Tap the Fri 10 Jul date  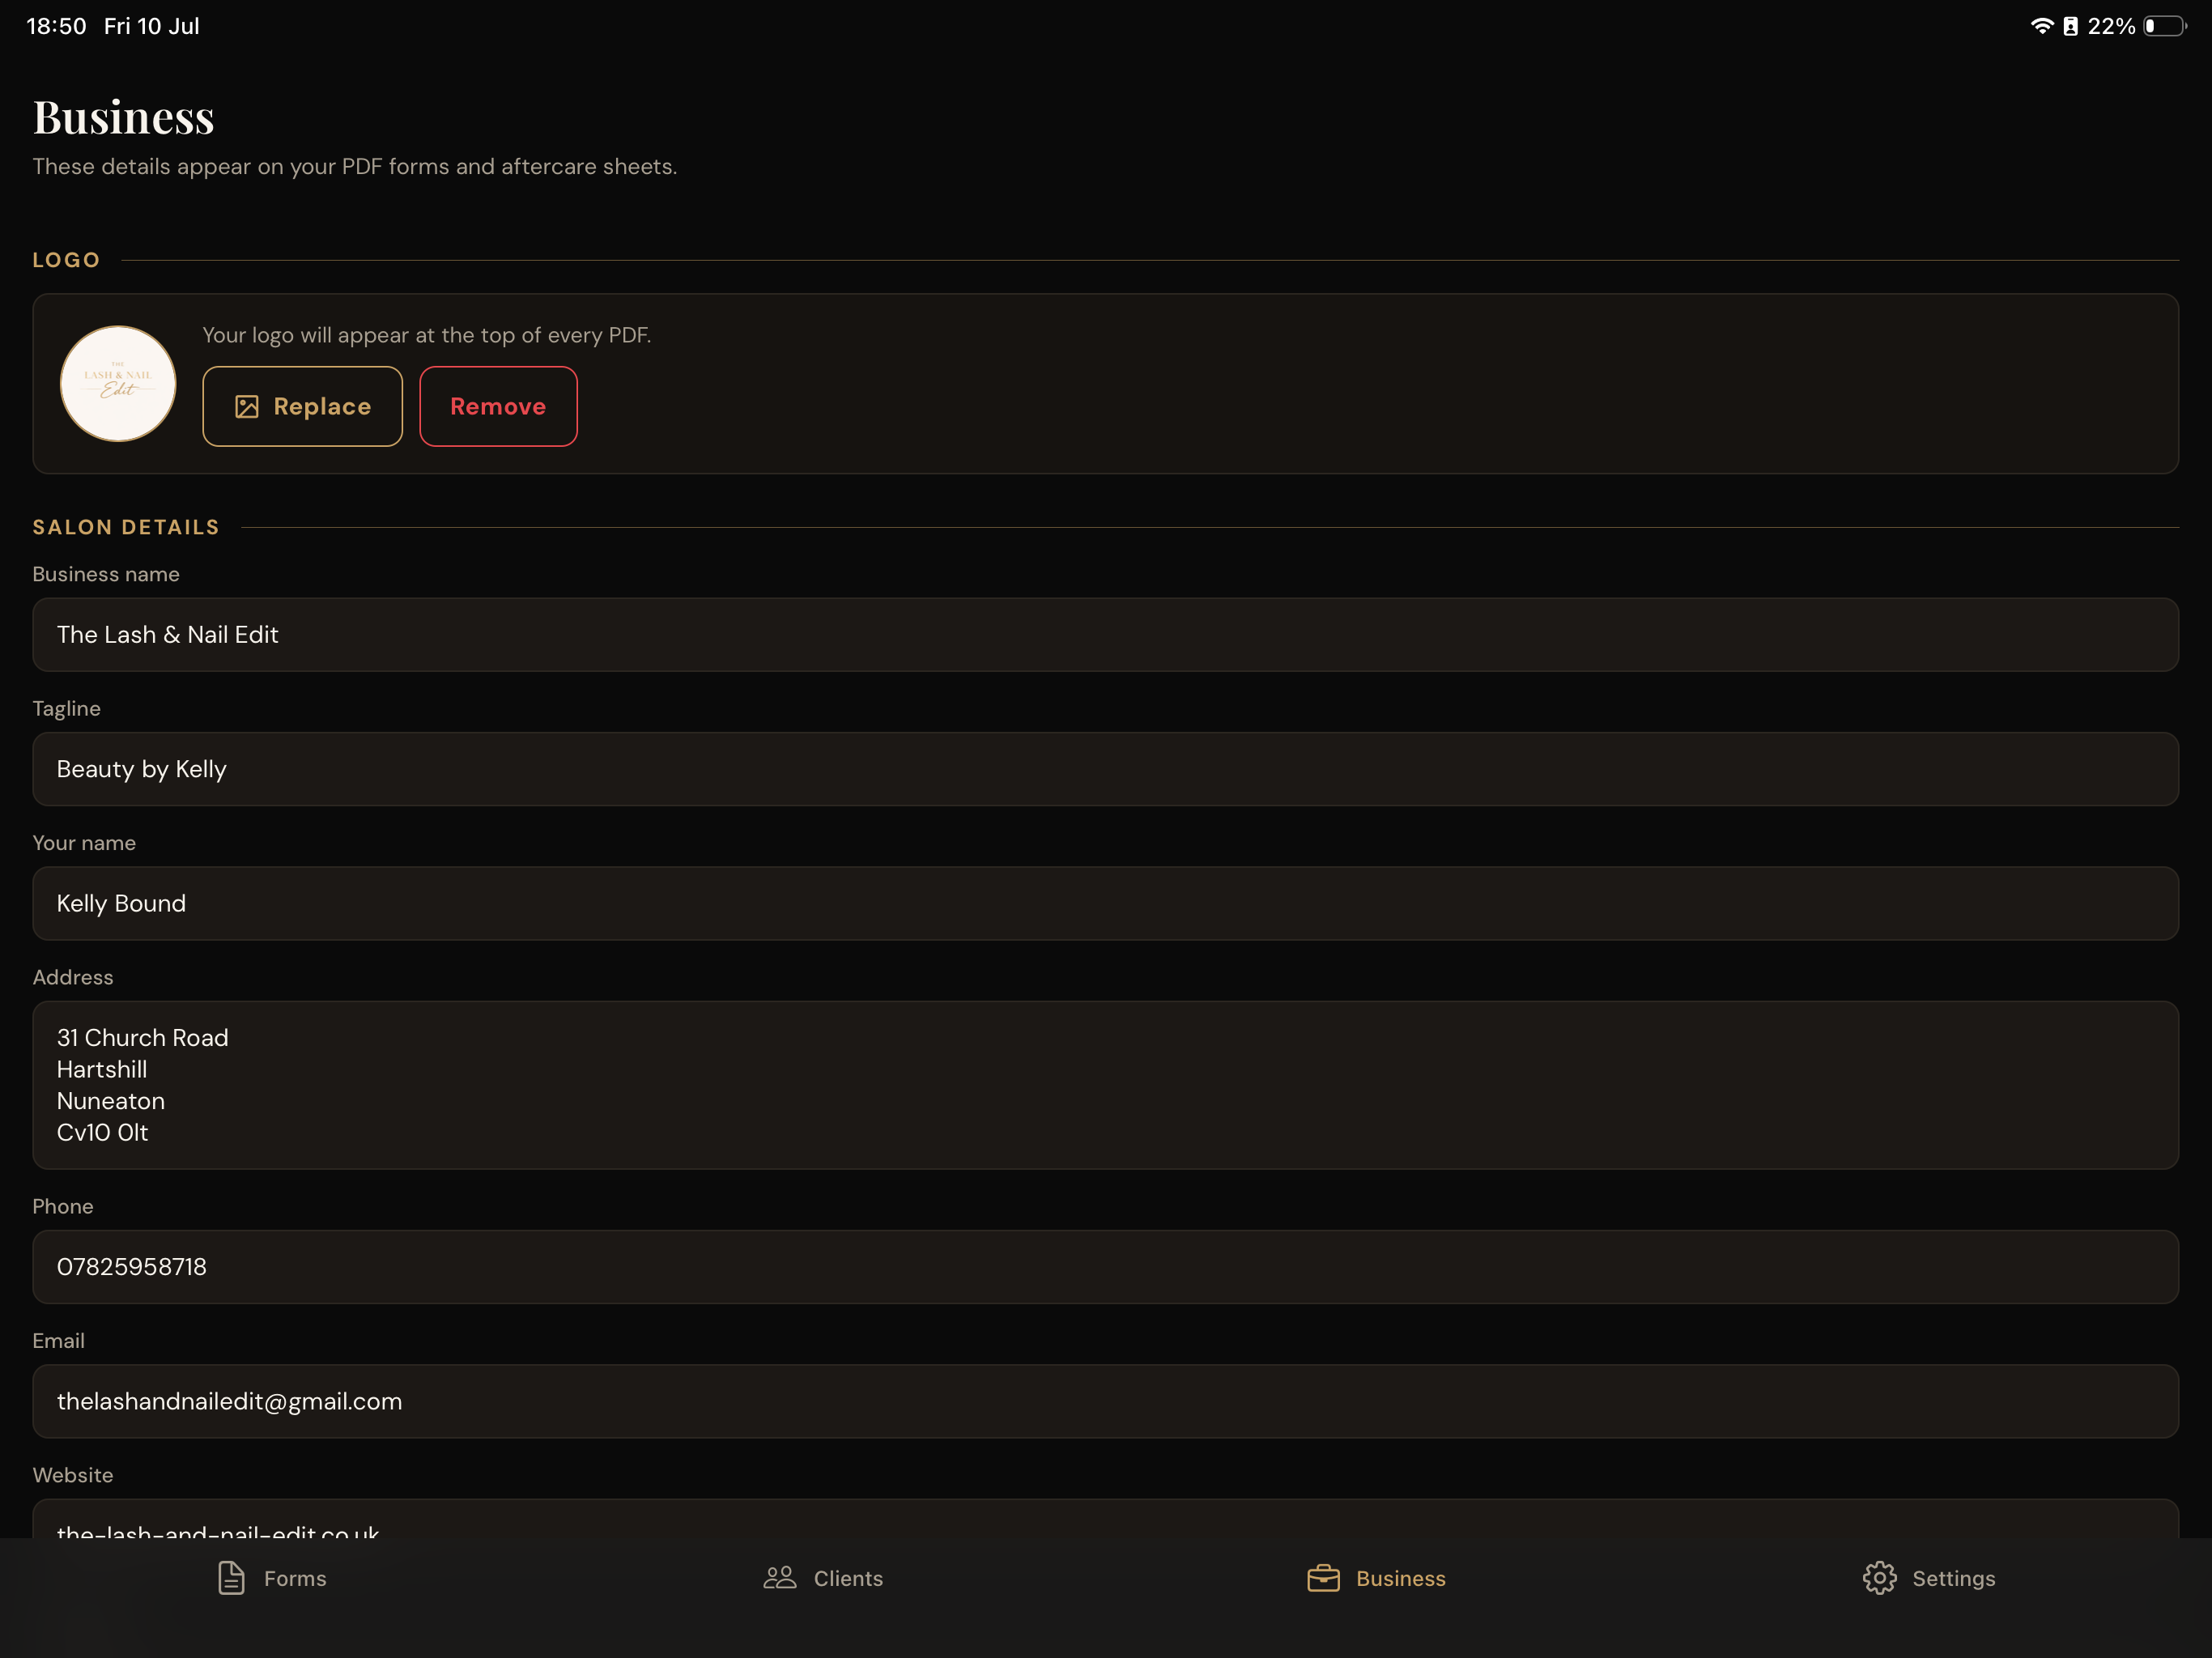pos(152,26)
